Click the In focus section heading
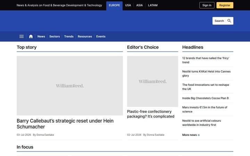The height and width of the screenshot is (156, 250). pos(25,147)
